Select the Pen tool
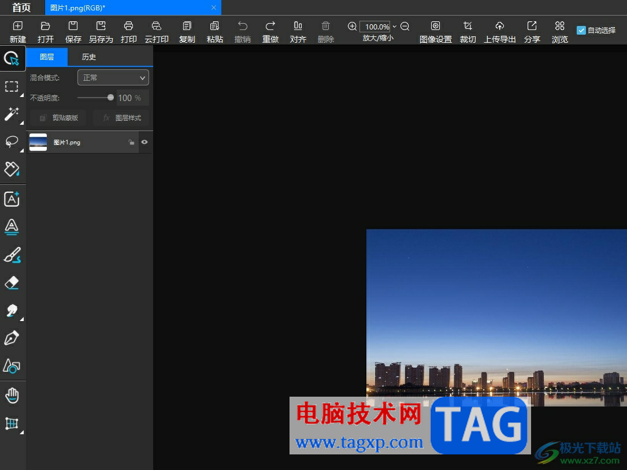The height and width of the screenshot is (470, 627). (x=12, y=338)
